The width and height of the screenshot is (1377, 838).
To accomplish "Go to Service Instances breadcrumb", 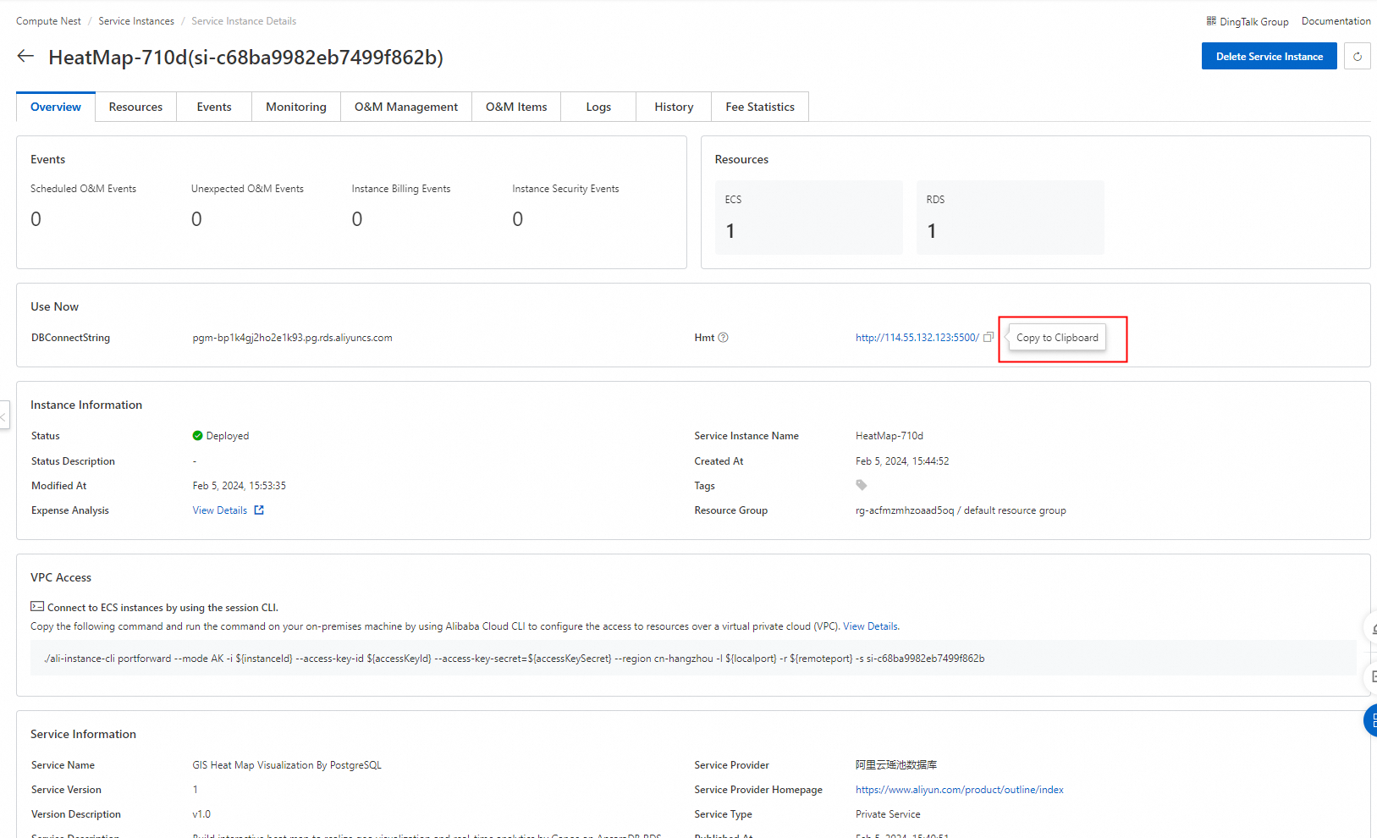I will (x=136, y=21).
